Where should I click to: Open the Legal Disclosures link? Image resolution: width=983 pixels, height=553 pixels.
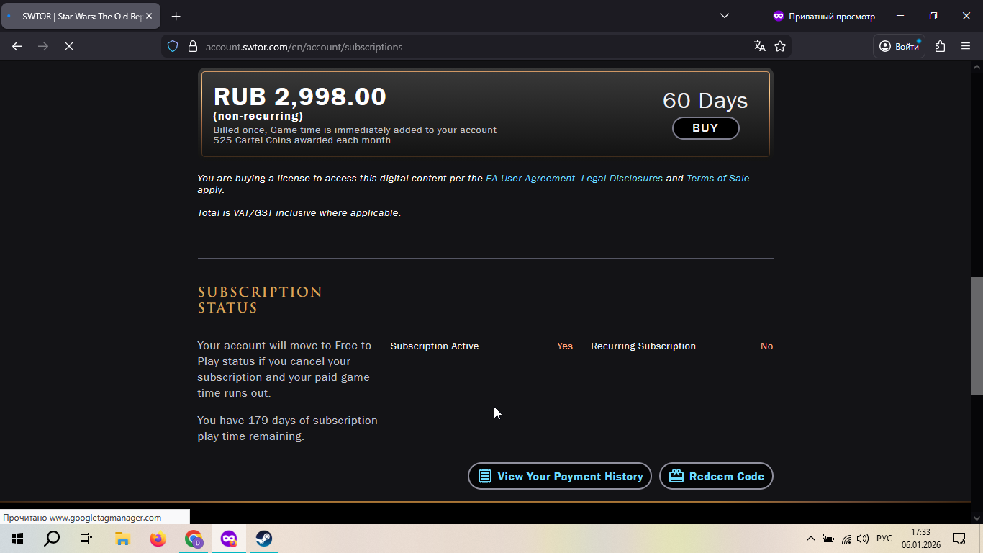tap(622, 178)
